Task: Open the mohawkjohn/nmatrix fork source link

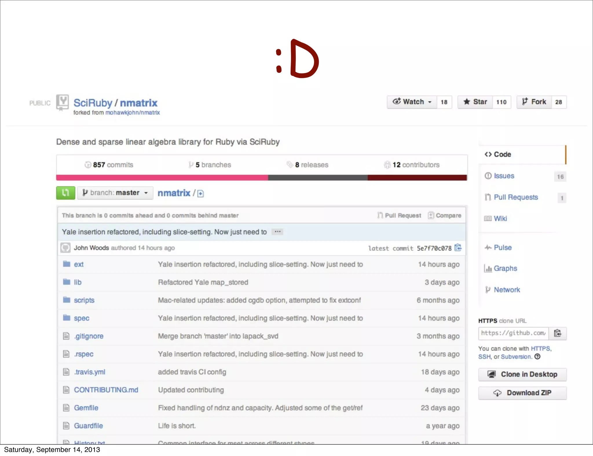Action: point(132,113)
